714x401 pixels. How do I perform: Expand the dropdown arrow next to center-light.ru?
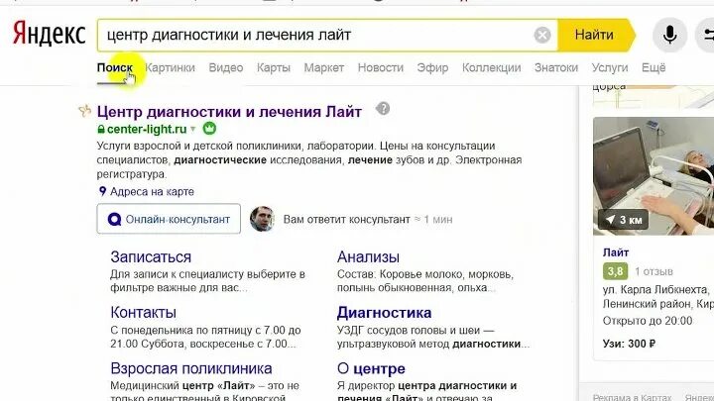[193, 129]
